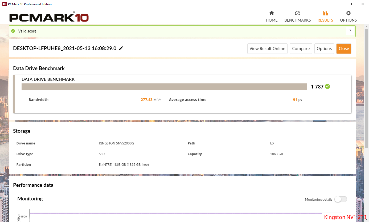369x222 pixels.
Task: Click the Bandwidth label
Action: click(39, 100)
